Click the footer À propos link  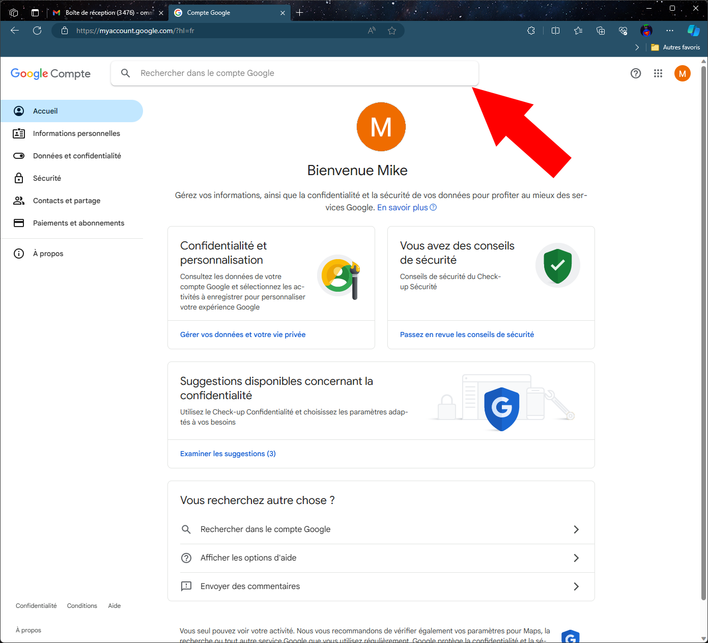tap(29, 630)
